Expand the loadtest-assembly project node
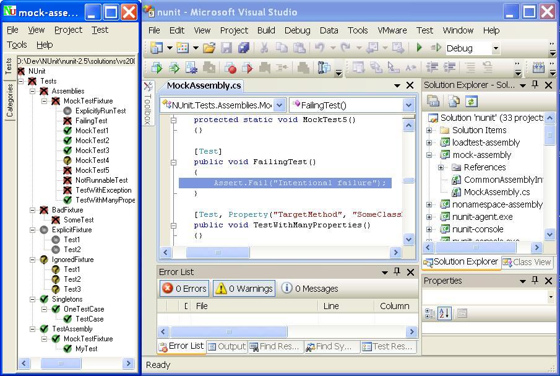Image resolution: width=560 pixels, height=376 pixels. pos(429,142)
